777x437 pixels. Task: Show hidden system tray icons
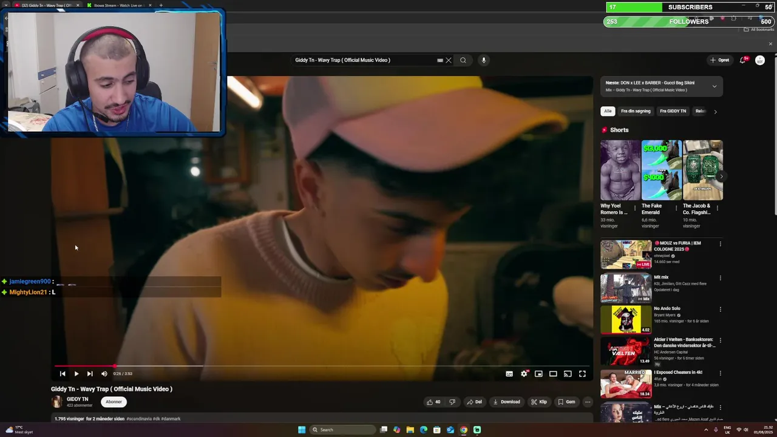pos(706,430)
